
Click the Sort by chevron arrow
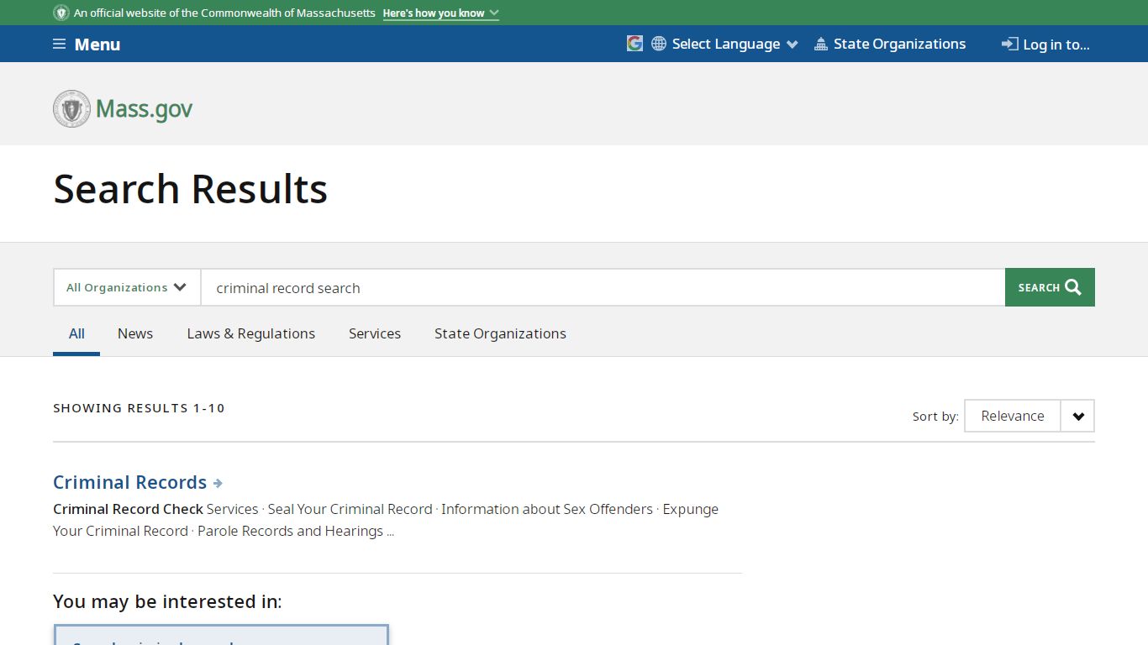click(x=1078, y=417)
